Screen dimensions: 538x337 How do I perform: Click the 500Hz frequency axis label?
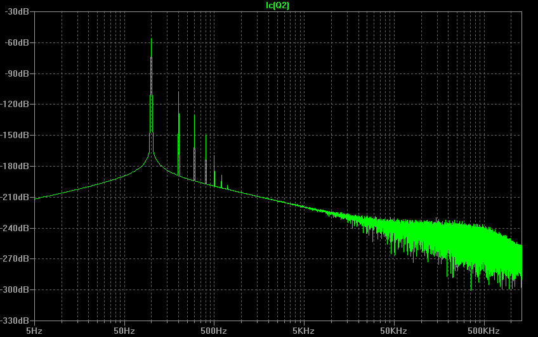214,331
